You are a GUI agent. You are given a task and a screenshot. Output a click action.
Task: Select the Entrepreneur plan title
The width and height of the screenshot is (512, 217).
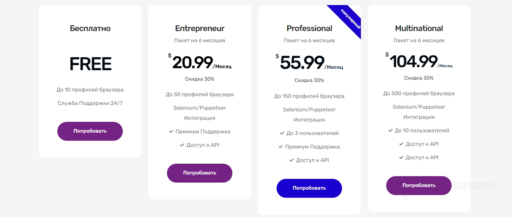pos(200,28)
